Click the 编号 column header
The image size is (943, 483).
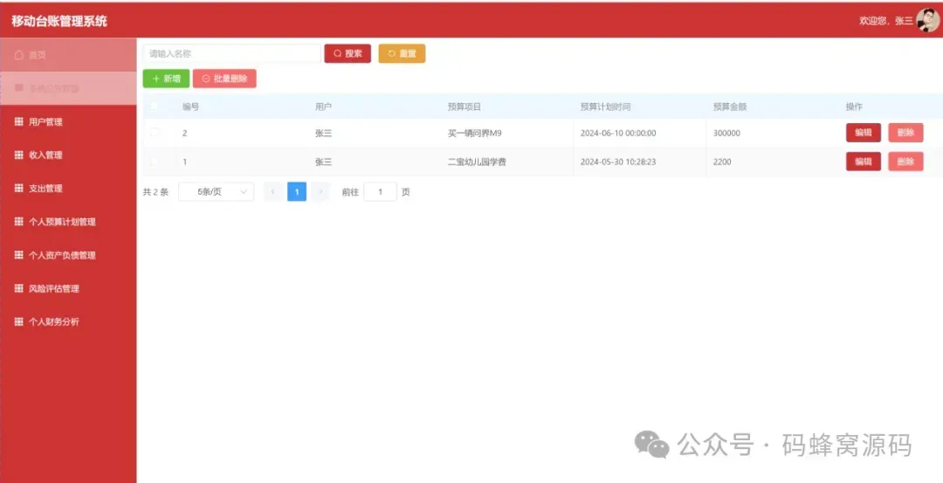pos(191,107)
